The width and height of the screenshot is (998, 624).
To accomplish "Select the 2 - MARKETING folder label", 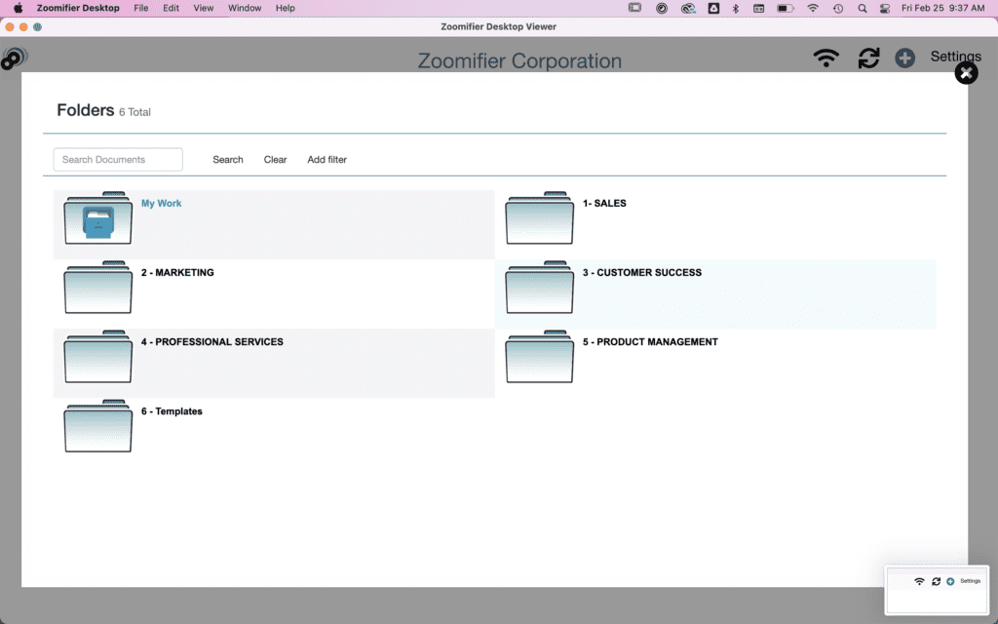I will pos(177,273).
